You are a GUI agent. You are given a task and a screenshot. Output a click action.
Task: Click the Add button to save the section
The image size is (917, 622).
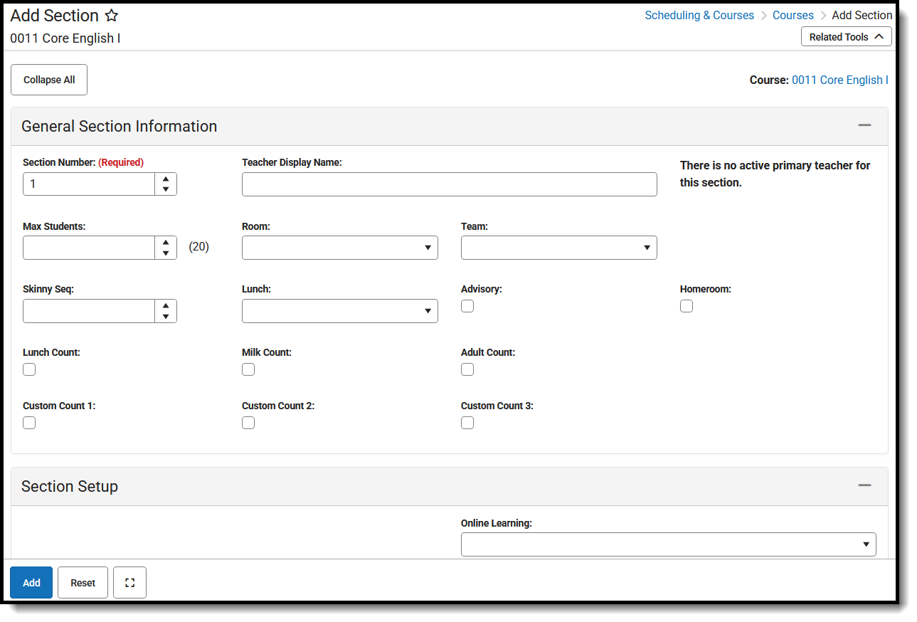coord(31,582)
